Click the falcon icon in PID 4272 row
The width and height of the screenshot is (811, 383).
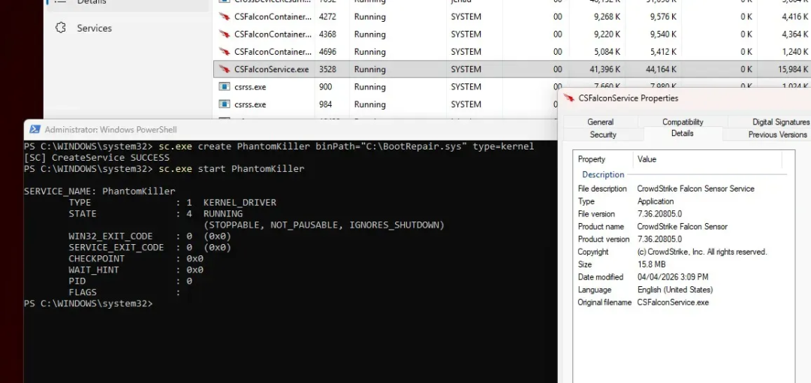click(225, 17)
